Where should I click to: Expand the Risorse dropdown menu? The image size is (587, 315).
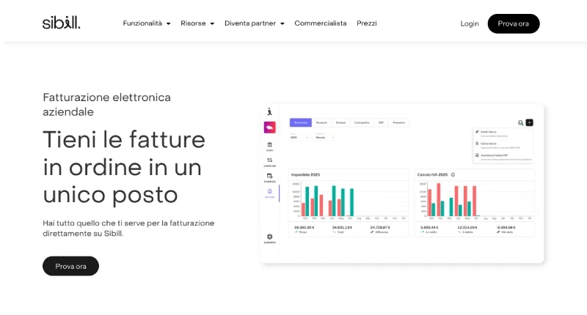[x=197, y=23]
